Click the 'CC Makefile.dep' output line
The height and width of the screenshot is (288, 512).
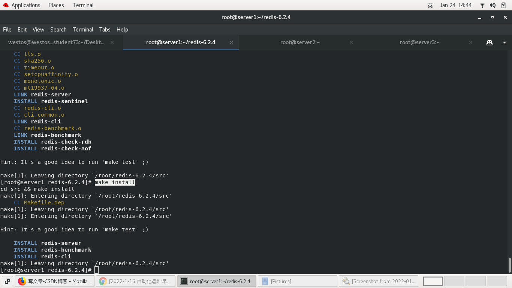(39, 202)
